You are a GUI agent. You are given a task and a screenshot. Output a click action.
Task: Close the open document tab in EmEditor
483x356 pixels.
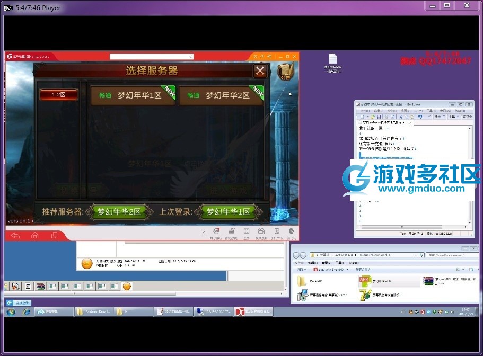click(410, 123)
